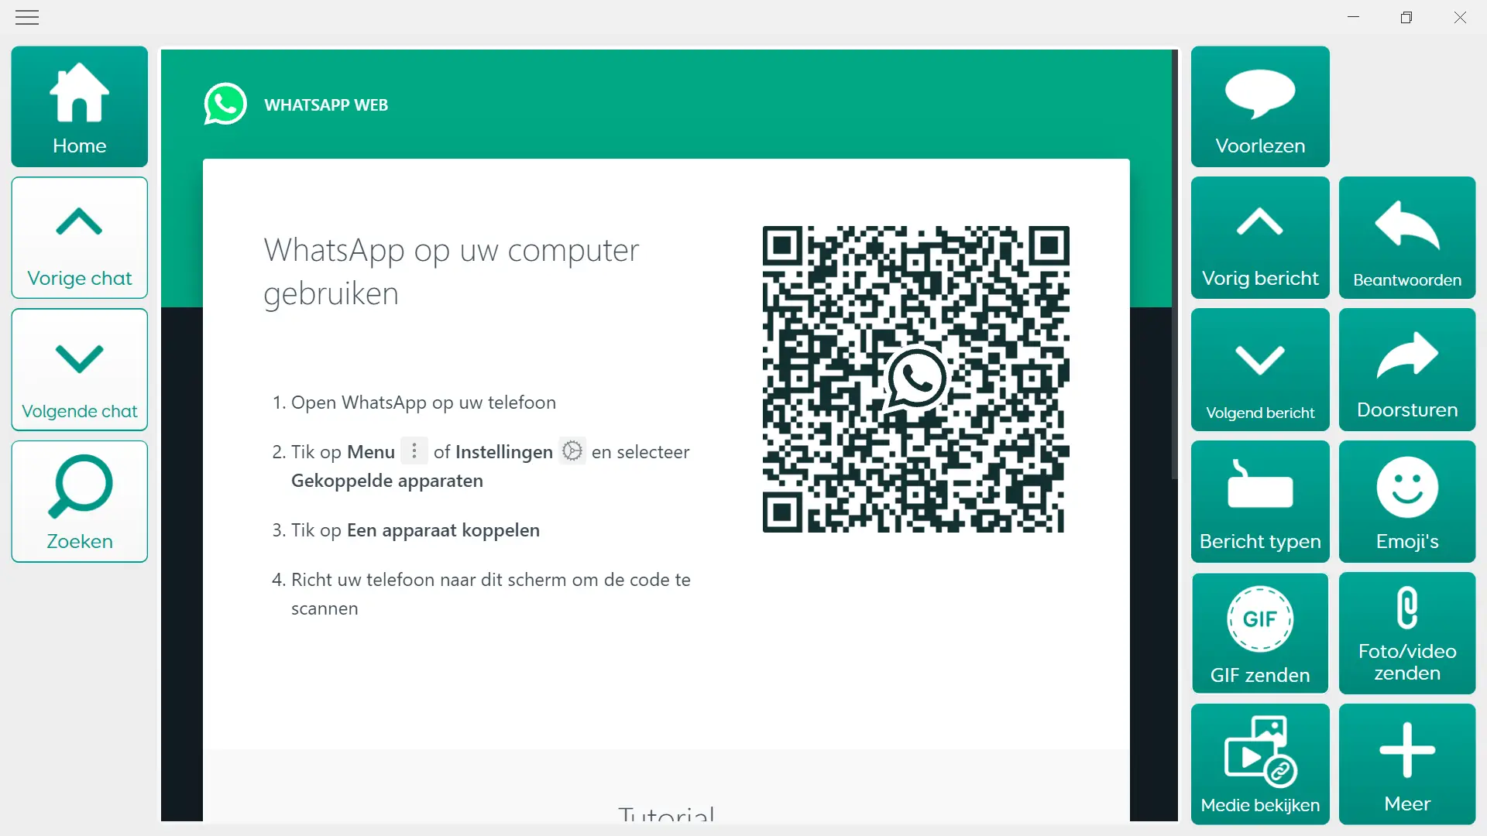Viewport: 1487px width, 836px height.
Task: Open the hamburger menu
Action: pos(27,17)
